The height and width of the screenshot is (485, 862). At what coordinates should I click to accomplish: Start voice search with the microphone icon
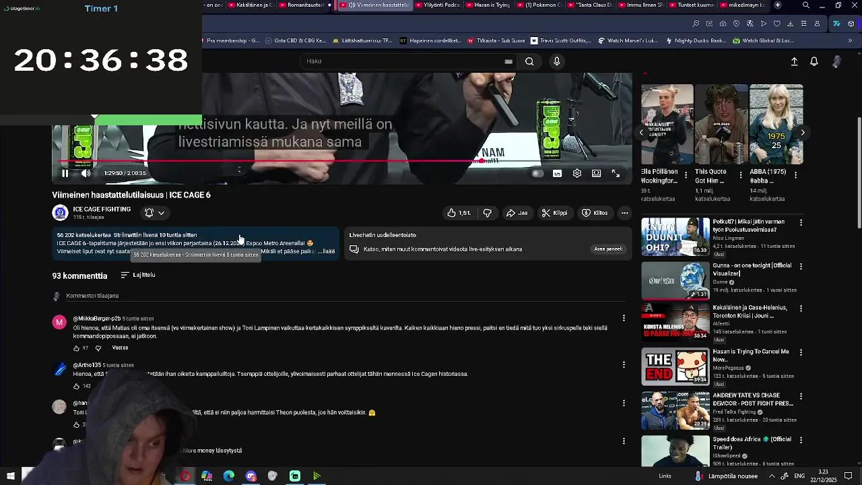click(x=556, y=61)
